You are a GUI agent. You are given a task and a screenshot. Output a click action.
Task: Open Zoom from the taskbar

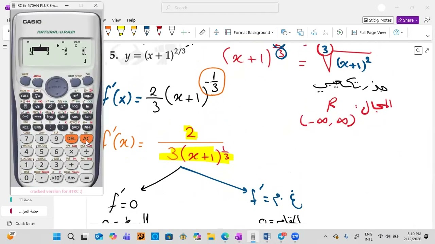(295, 237)
